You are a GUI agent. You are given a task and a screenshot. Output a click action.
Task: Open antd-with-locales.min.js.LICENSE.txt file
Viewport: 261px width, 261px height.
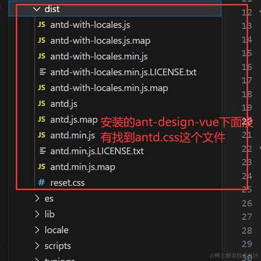click(123, 72)
